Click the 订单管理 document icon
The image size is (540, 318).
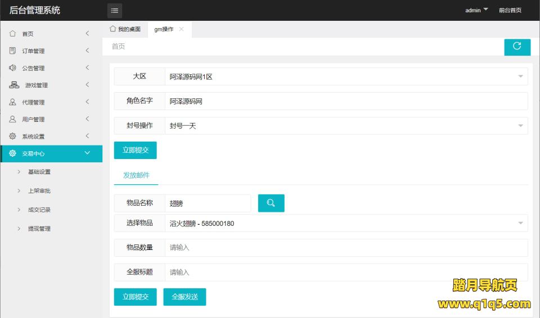point(12,51)
